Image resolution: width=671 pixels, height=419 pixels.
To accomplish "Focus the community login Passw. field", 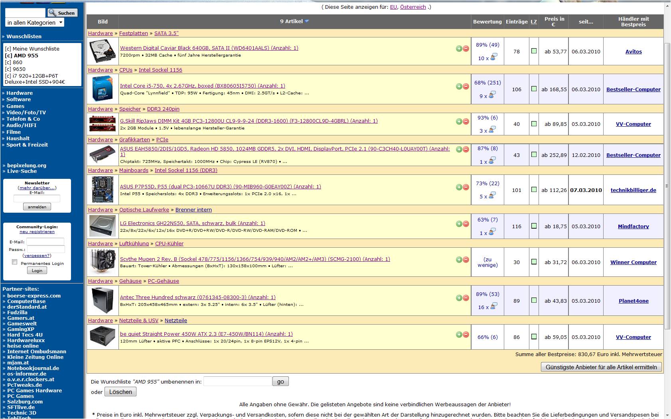I will (x=46, y=249).
